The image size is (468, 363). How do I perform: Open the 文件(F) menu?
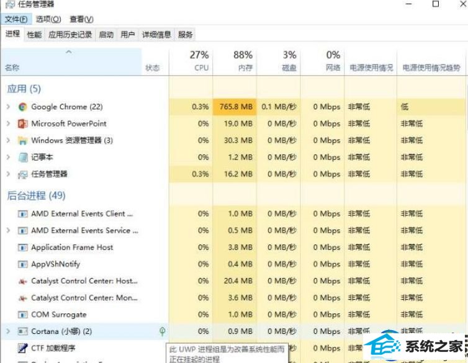(x=16, y=19)
